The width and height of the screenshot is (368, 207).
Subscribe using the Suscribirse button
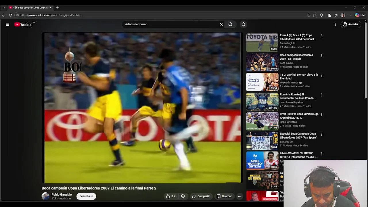[x=86, y=196]
